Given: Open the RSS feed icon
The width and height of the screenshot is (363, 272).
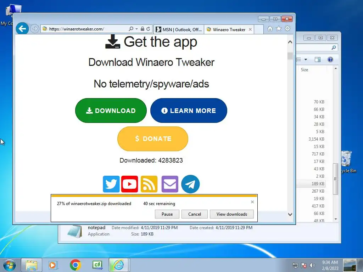Looking at the screenshot, I should point(149,184).
